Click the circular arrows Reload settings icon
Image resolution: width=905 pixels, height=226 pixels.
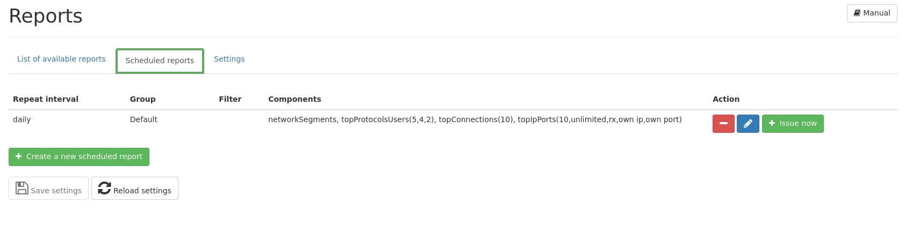pyautogui.click(x=105, y=188)
